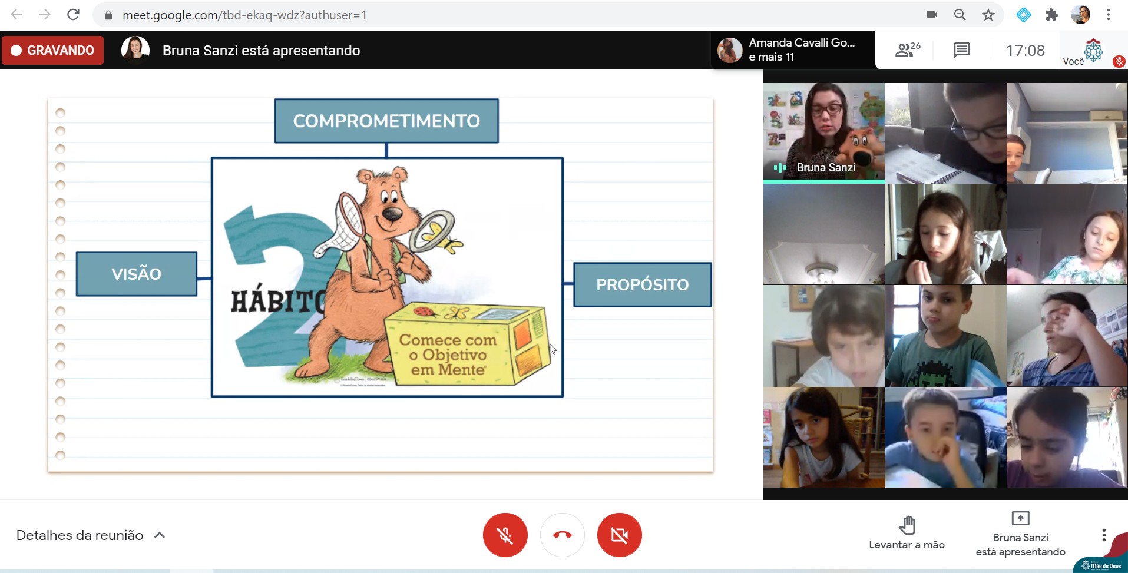Click the camera permission icon in address bar
Image resolution: width=1128 pixels, height=573 pixels.
pyautogui.click(x=932, y=15)
